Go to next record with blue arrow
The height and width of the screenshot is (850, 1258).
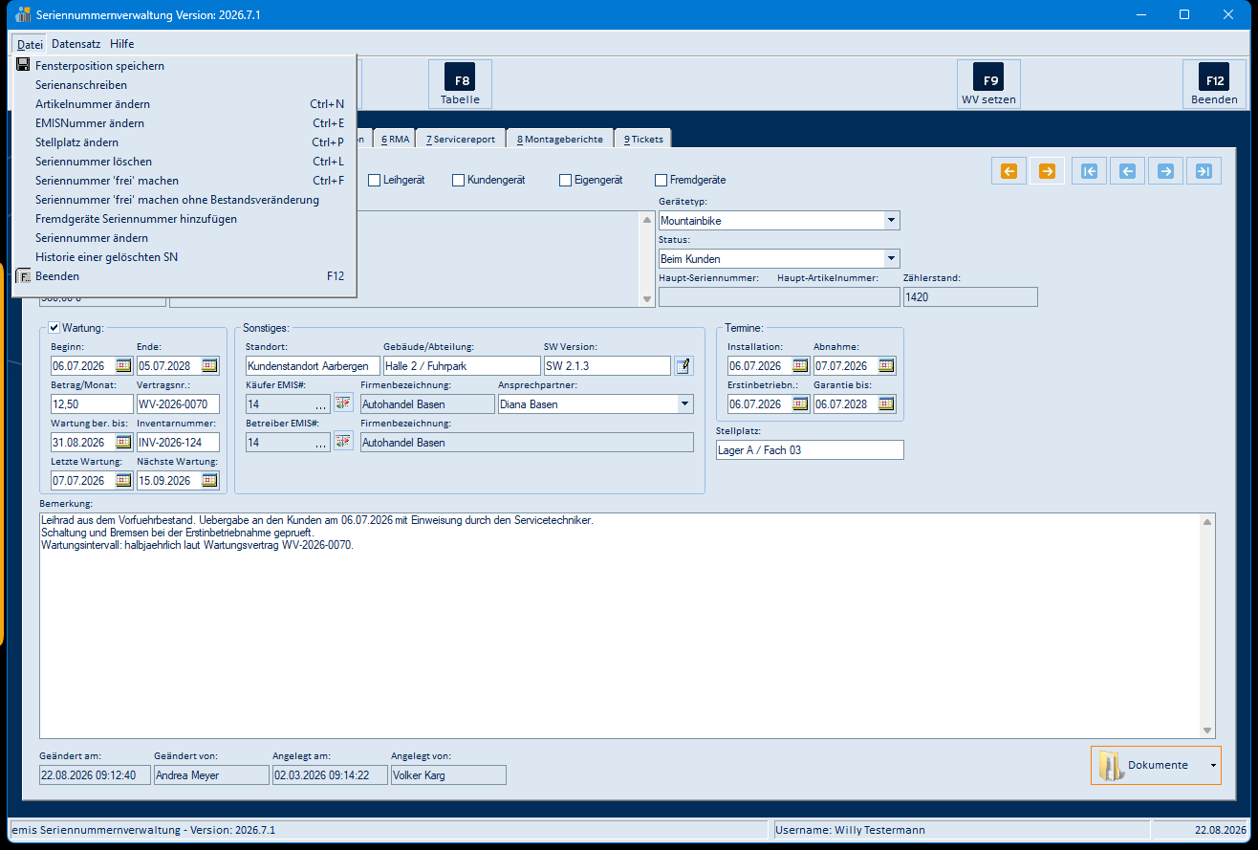[x=1165, y=171]
